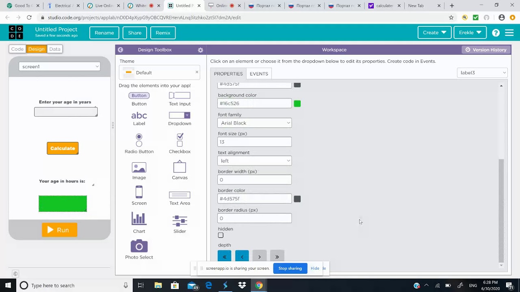
Task: Select the Text Input toolbox element
Action: [x=180, y=99]
